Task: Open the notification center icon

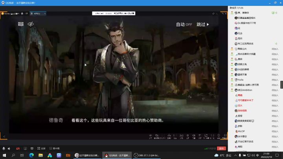Action: point(277,155)
